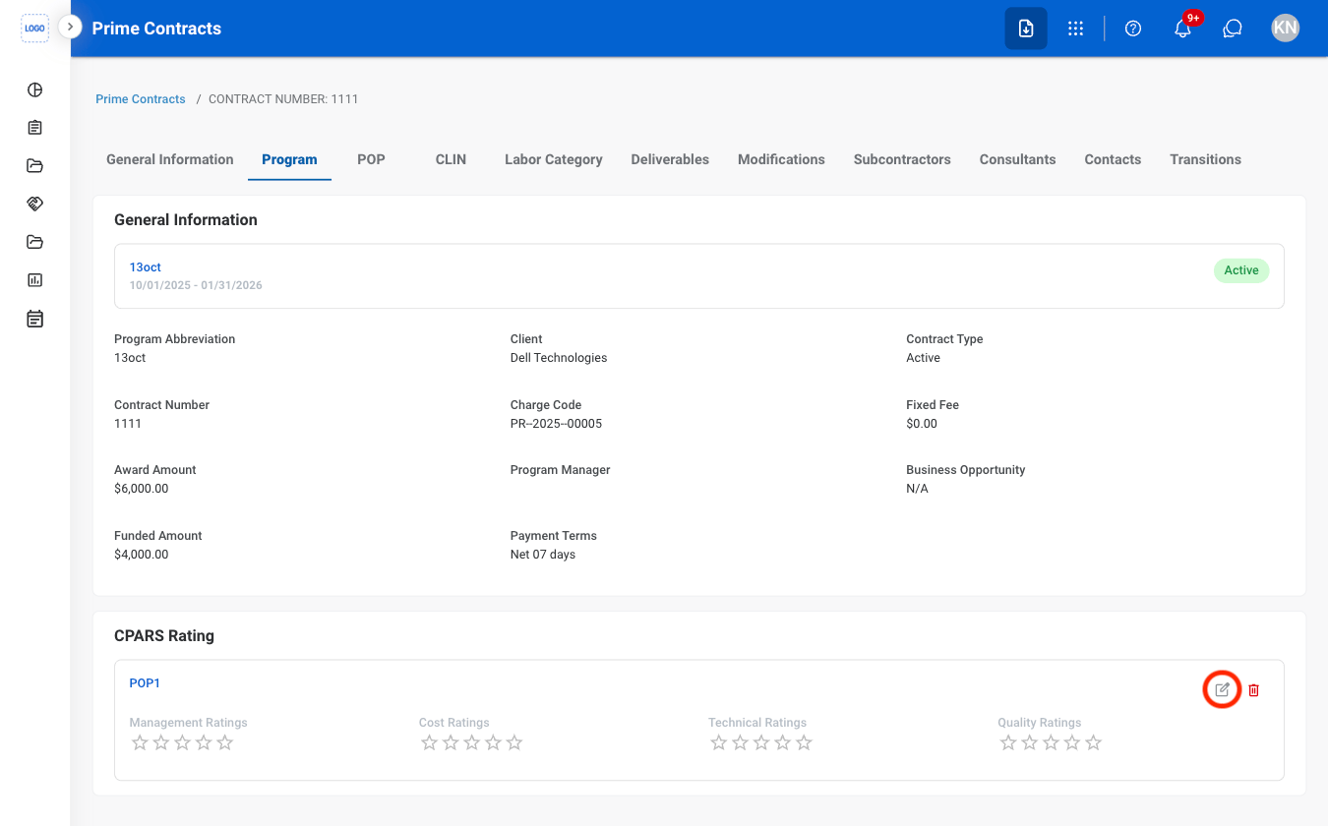Open the chat messages icon
This screenshot has width=1328, height=826.
coord(1233,29)
